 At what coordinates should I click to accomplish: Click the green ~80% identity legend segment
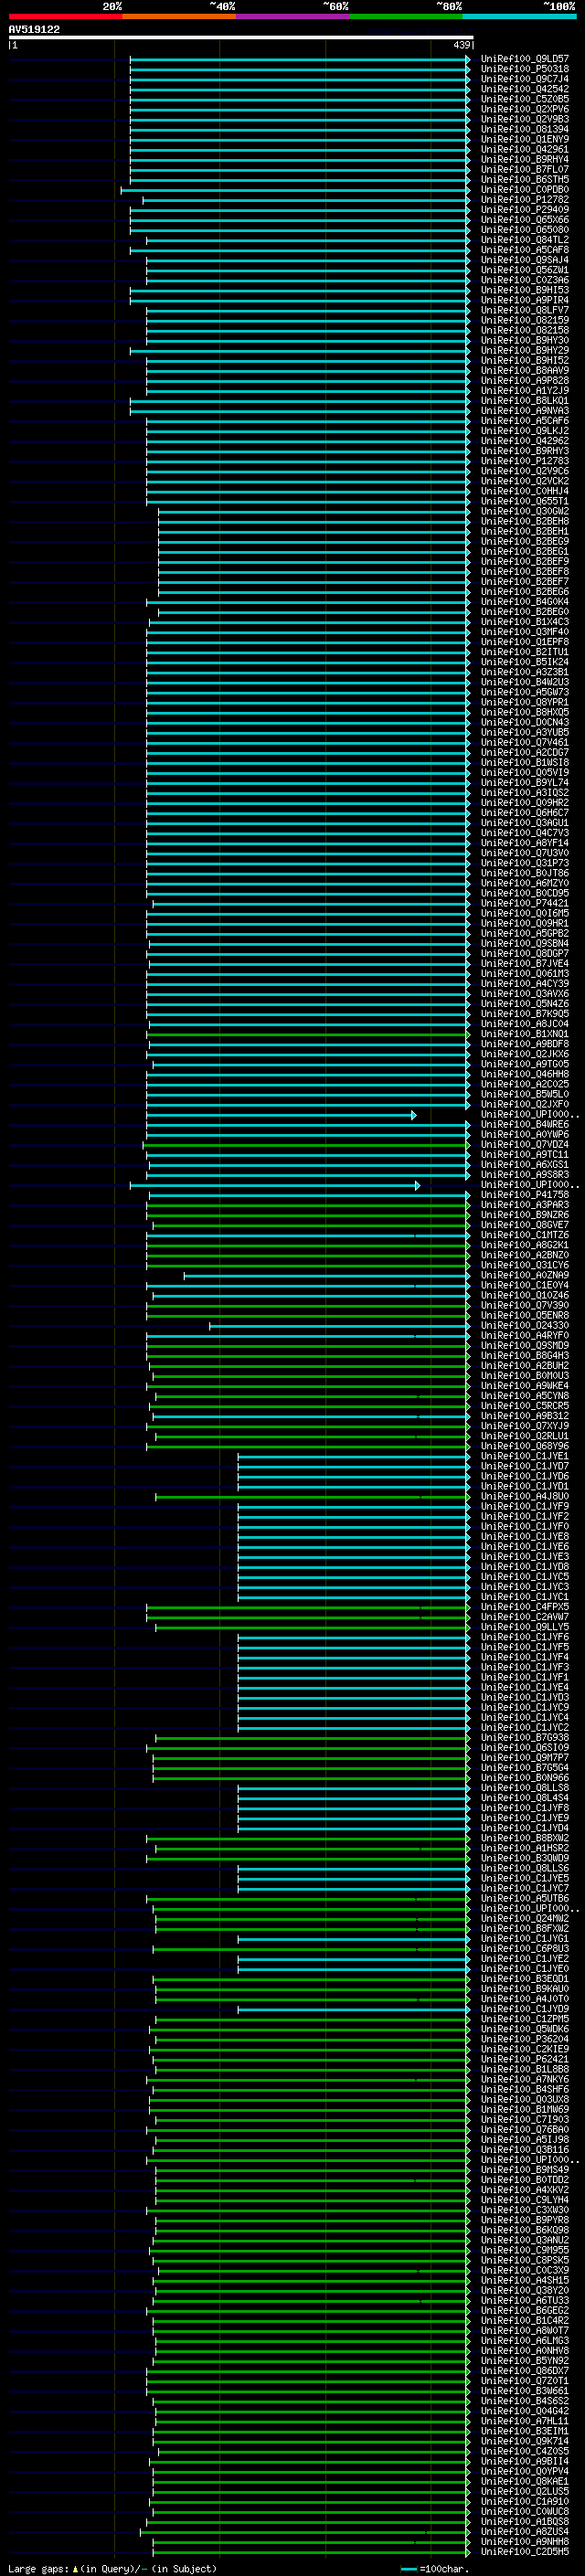click(406, 16)
